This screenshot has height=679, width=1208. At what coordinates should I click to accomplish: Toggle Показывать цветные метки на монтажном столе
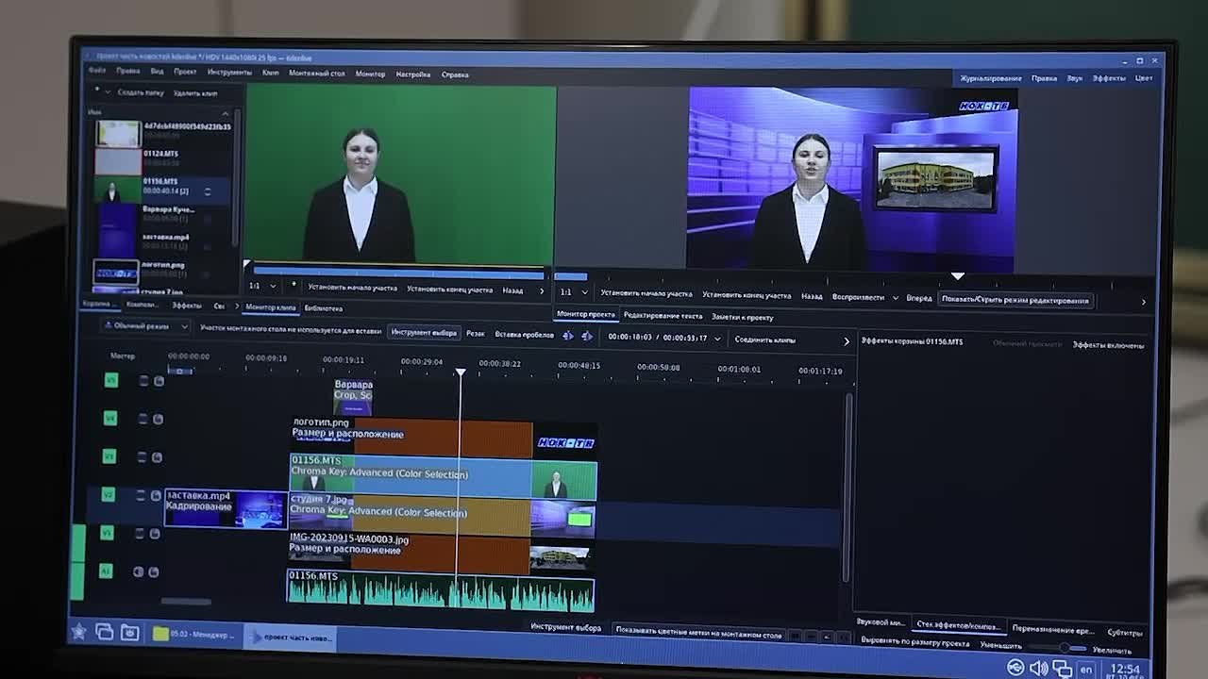[x=698, y=635]
